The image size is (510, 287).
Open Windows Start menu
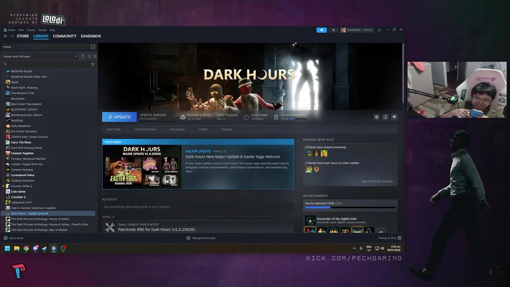pyautogui.click(x=7, y=248)
